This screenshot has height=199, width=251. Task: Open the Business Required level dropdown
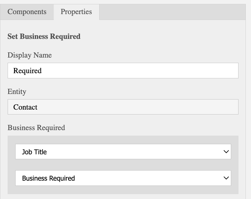(x=123, y=178)
